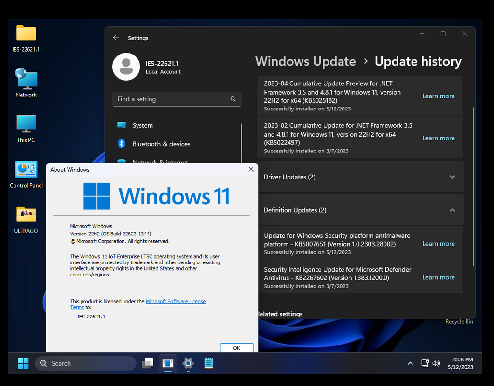Open the Microsoft Software License Terms link

175,301
